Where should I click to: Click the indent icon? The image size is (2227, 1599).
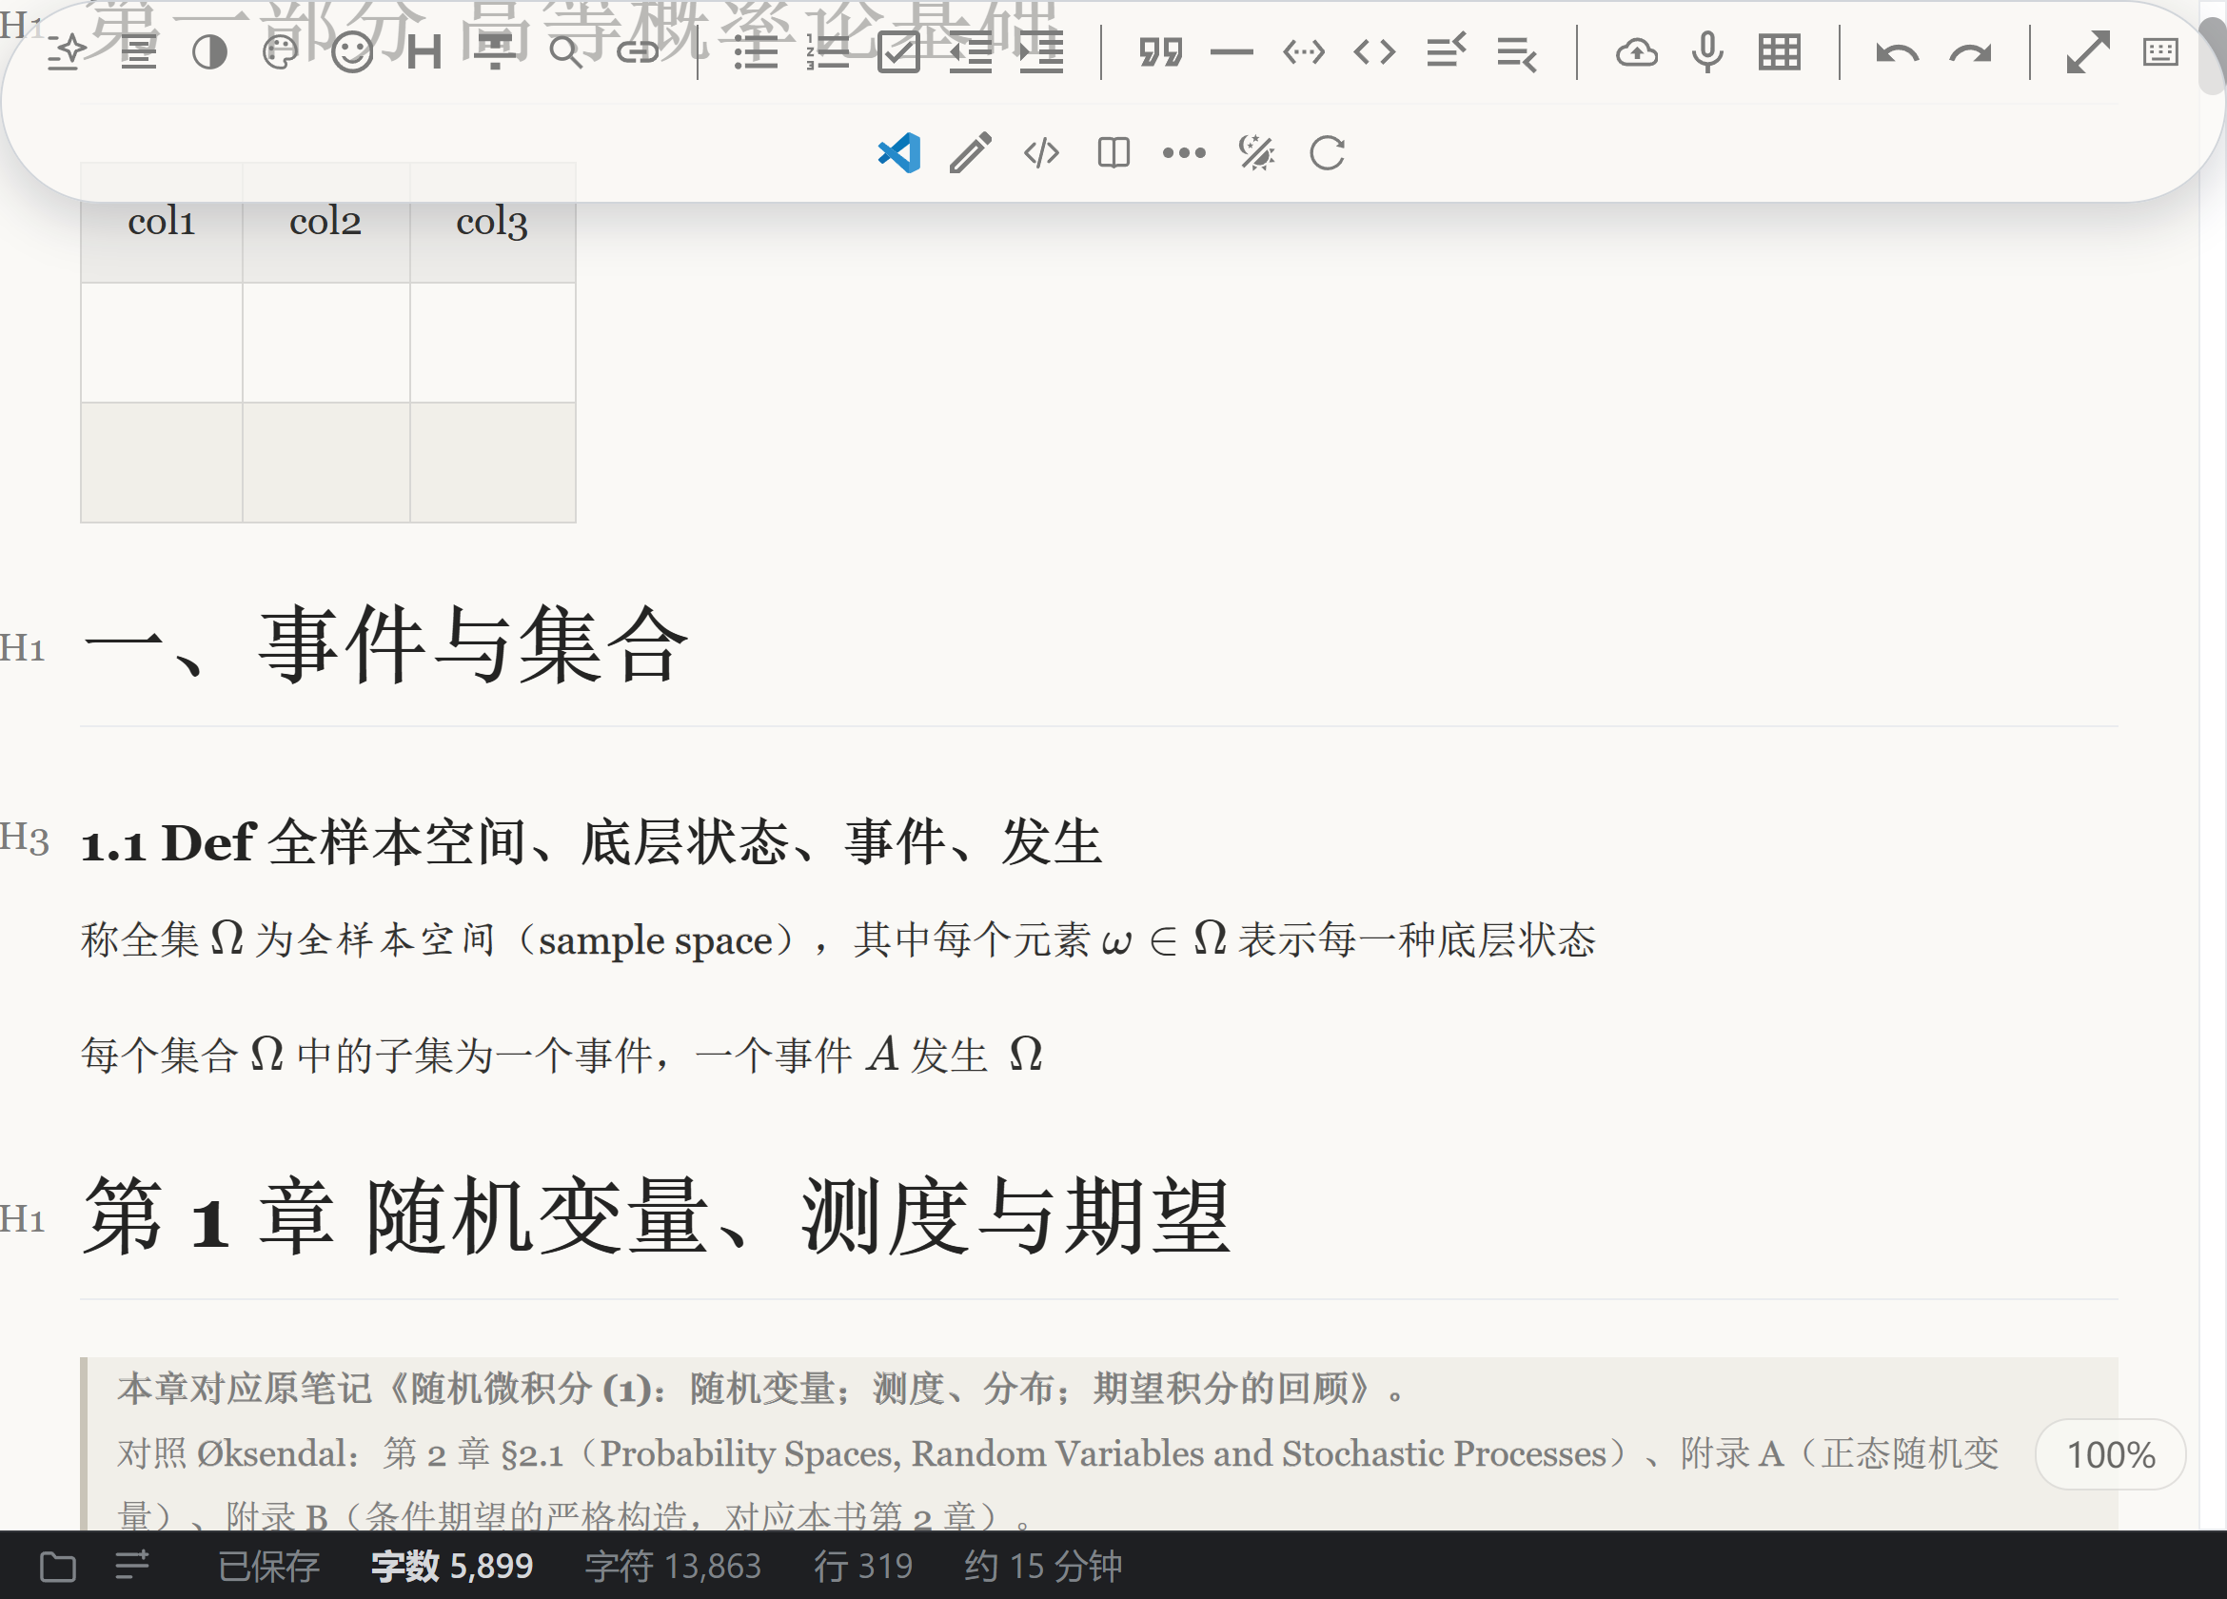[x=1041, y=52]
